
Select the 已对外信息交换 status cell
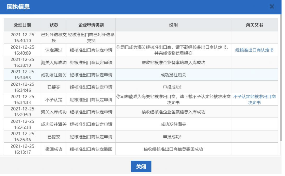54,37
